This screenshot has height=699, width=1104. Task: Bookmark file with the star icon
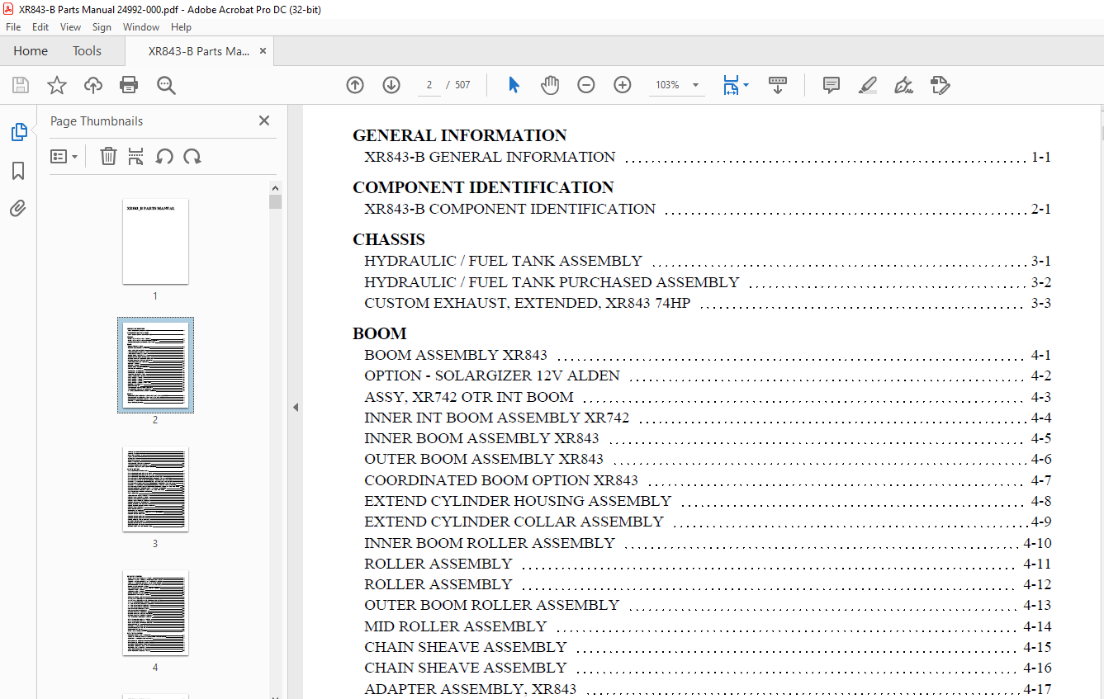(57, 85)
